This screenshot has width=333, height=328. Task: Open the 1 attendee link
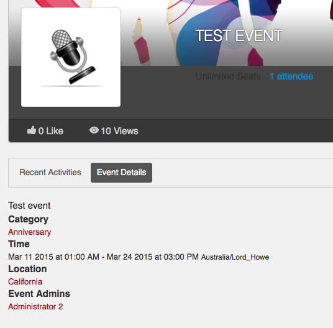tap(291, 76)
